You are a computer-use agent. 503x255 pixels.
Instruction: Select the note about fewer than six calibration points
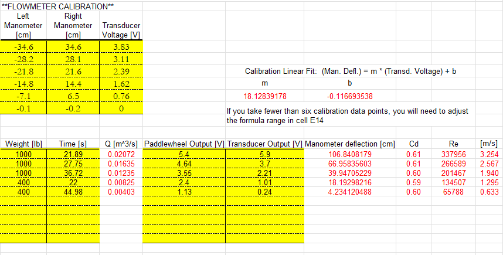point(348,116)
